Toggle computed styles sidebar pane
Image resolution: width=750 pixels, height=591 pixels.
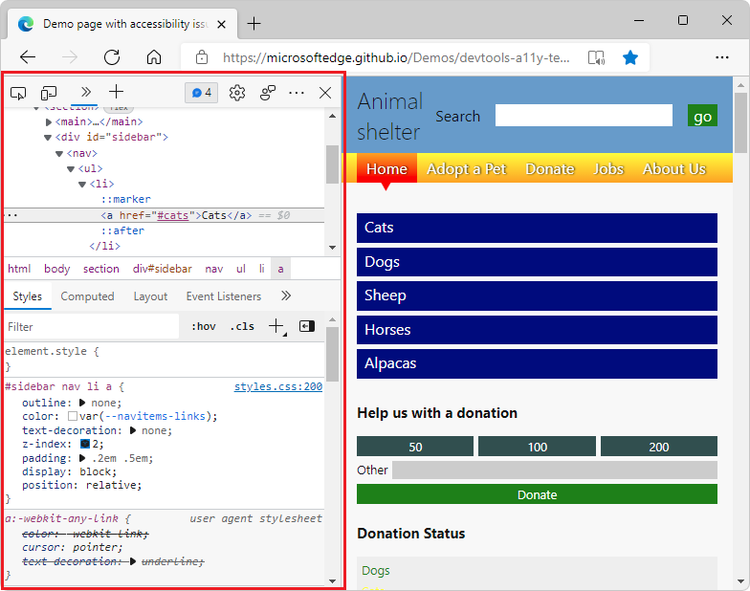(x=306, y=326)
